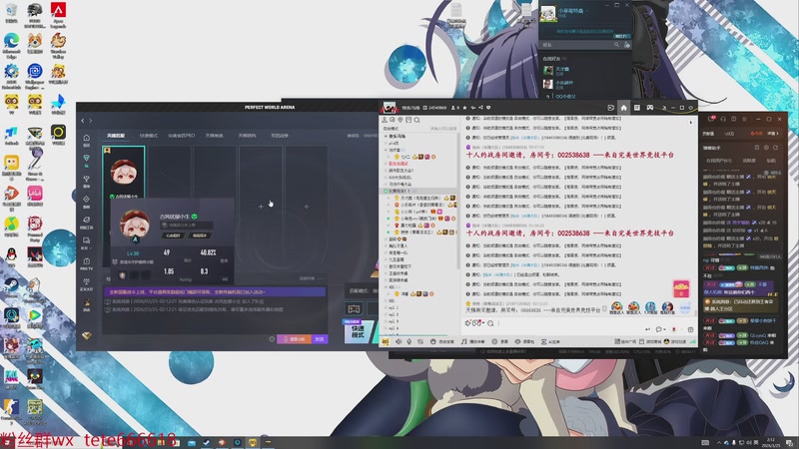This screenshot has height=449, width=799.
Task: Go back with the left arrow in Perfect World Arena
Action: 83,121
